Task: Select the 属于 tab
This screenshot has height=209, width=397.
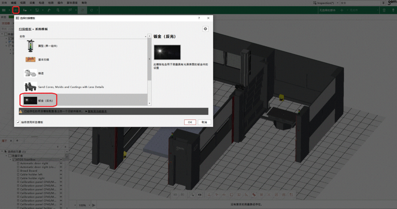Action: click(x=4, y=141)
